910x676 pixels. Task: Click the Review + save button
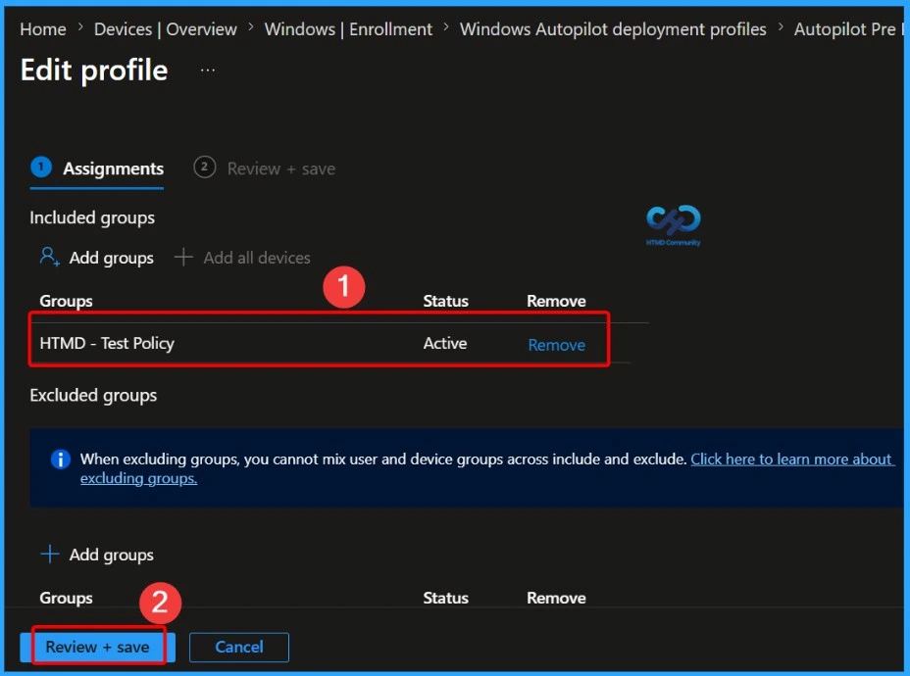(x=97, y=647)
